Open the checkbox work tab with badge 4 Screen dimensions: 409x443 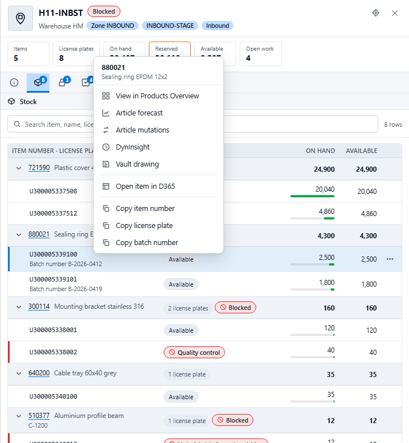tap(86, 82)
